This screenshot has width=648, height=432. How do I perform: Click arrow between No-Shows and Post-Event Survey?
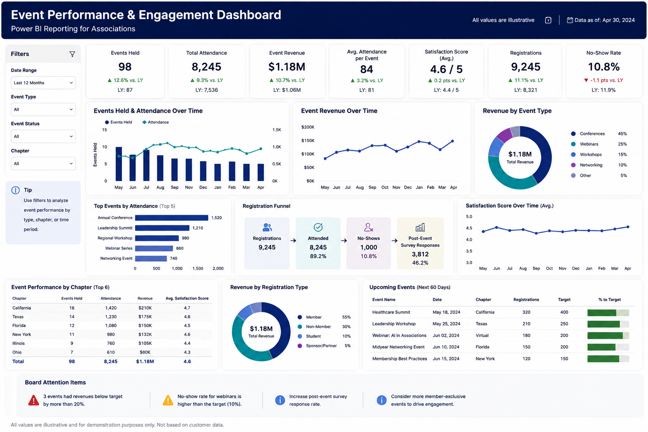coord(394,240)
